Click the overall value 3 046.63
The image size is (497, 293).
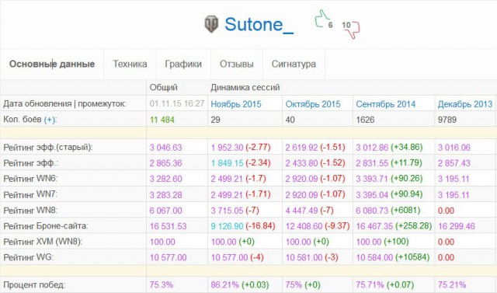click(x=165, y=148)
